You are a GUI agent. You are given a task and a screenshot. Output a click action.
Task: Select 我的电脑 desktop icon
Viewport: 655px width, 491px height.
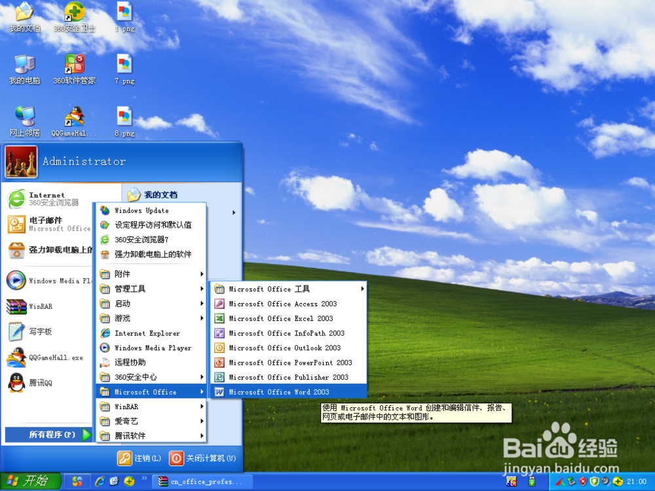(25, 70)
